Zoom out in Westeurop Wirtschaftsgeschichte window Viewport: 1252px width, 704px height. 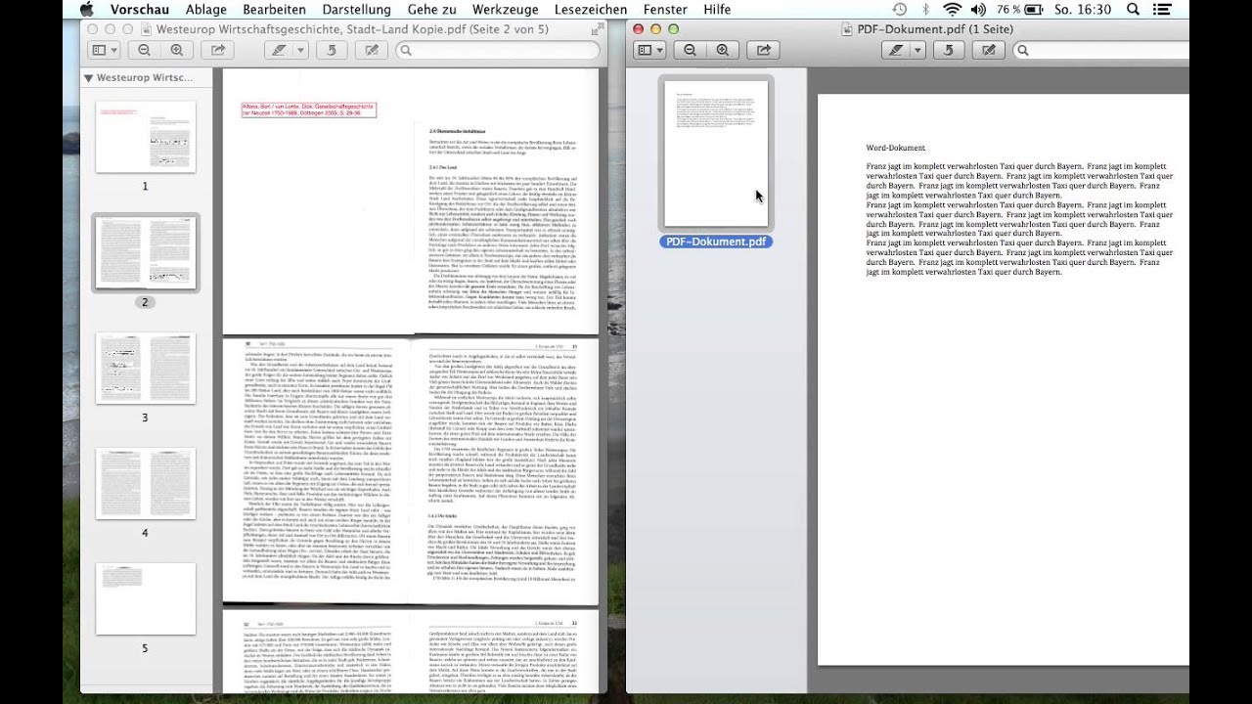pos(145,50)
